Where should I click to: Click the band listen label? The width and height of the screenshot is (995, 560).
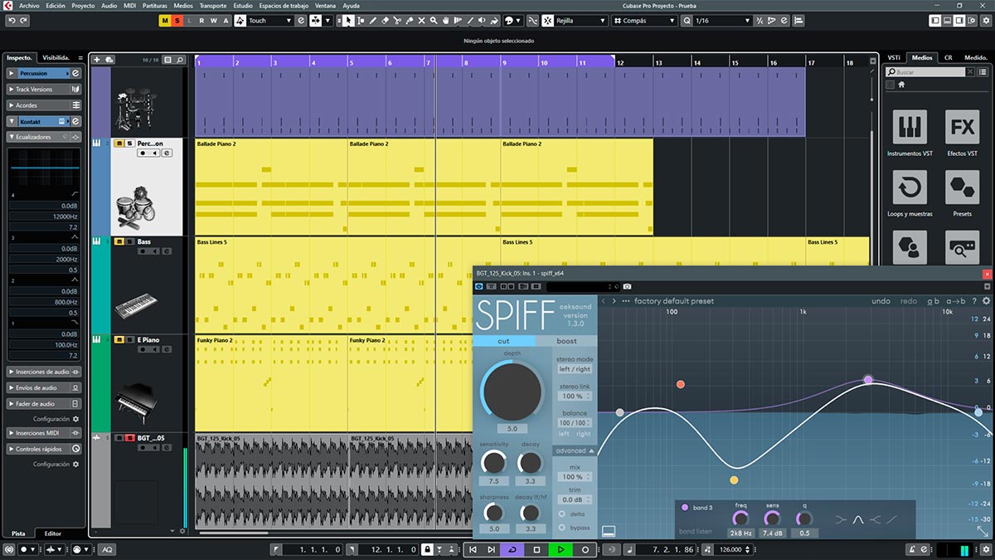[695, 531]
